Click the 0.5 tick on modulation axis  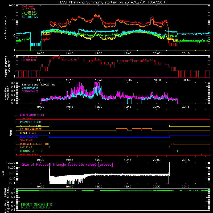(13, 83)
